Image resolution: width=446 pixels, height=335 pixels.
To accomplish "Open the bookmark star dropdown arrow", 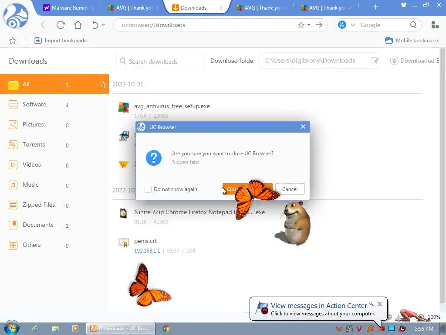I will click(309, 25).
